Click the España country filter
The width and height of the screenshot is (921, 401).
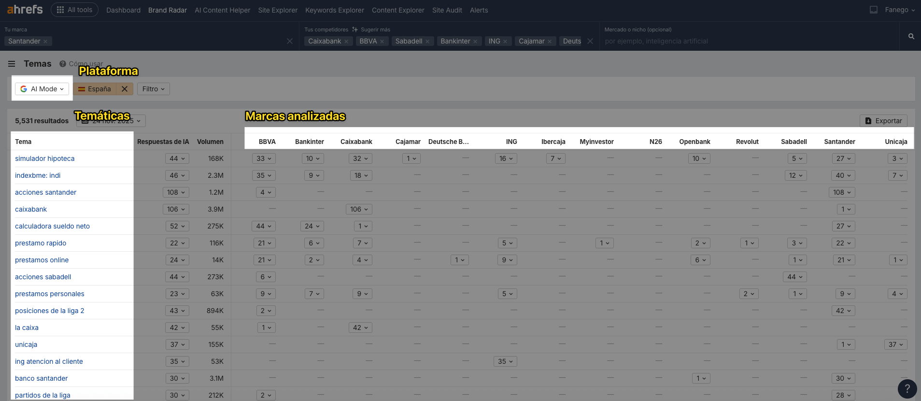[x=95, y=89]
